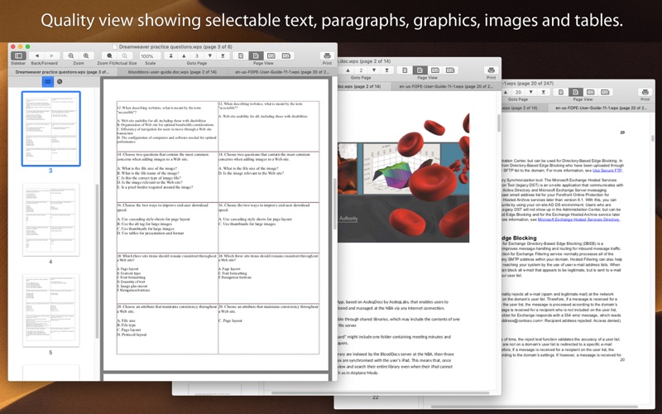Jump to last page in front window
662x414 pixels.
click(x=223, y=55)
